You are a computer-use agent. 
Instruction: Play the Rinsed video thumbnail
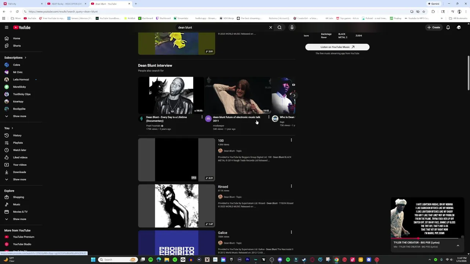click(177, 206)
